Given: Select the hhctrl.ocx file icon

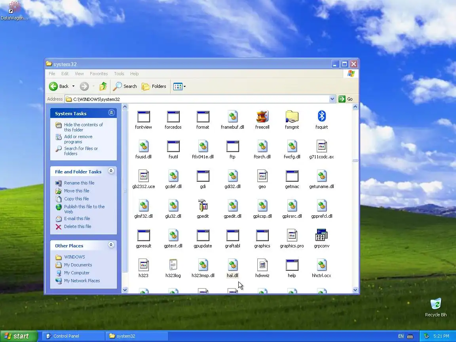Looking at the screenshot, I should (x=322, y=265).
